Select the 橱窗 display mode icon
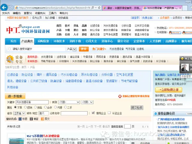This screenshot has height=144, width=192. pyautogui.click(x=31, y=119)
